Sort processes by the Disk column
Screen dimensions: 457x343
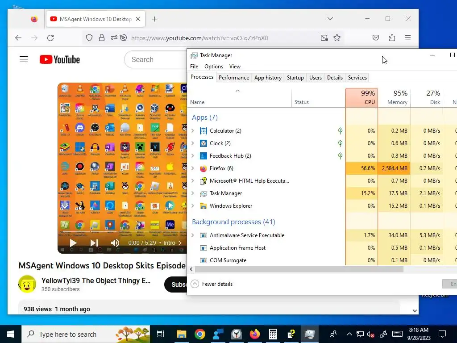[x=427, y=98]
